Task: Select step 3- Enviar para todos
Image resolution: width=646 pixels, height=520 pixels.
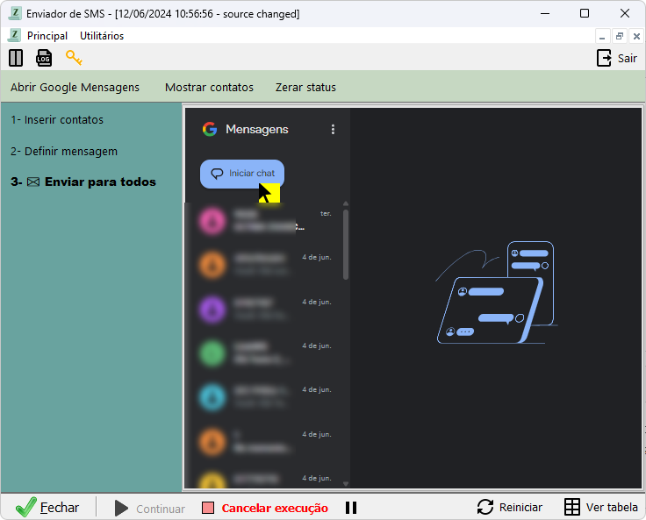Action: (x=83, y=182)
